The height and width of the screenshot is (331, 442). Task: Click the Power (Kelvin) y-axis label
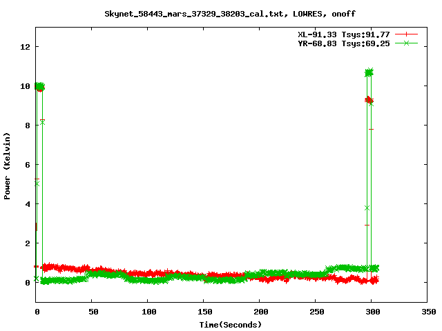click(x=7, y=166)
